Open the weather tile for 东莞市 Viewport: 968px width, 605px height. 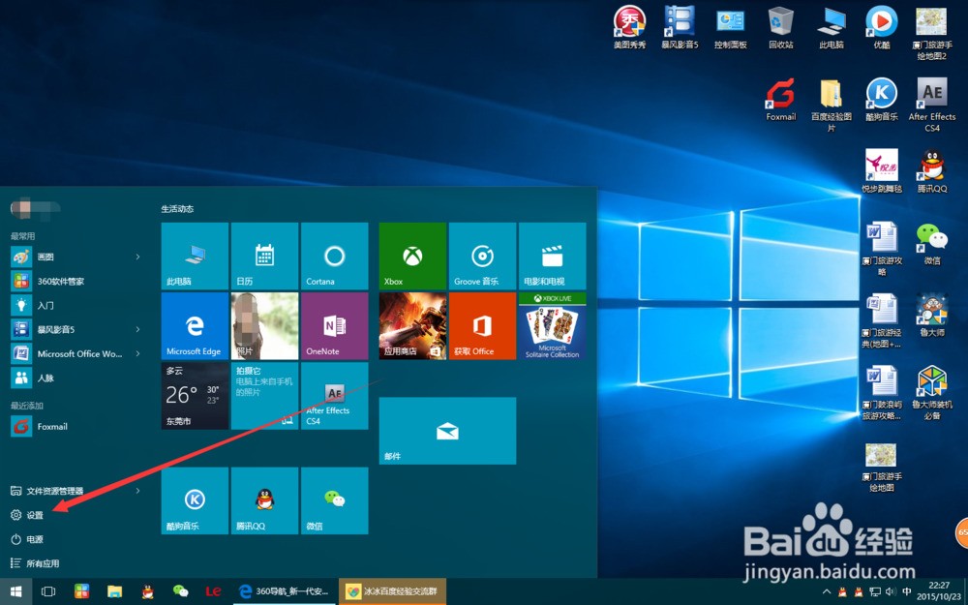195,396
